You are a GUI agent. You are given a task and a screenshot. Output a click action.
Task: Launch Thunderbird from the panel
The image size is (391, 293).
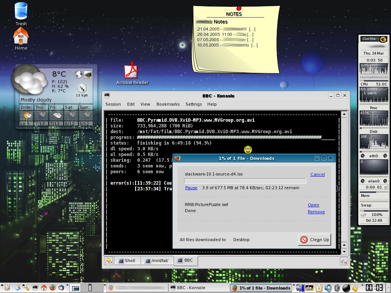coord(61,288)
